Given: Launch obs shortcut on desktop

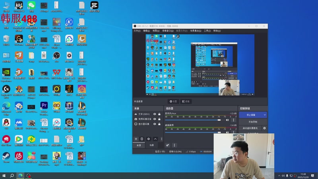Looking at the screenshot, I should coord(56,57).
